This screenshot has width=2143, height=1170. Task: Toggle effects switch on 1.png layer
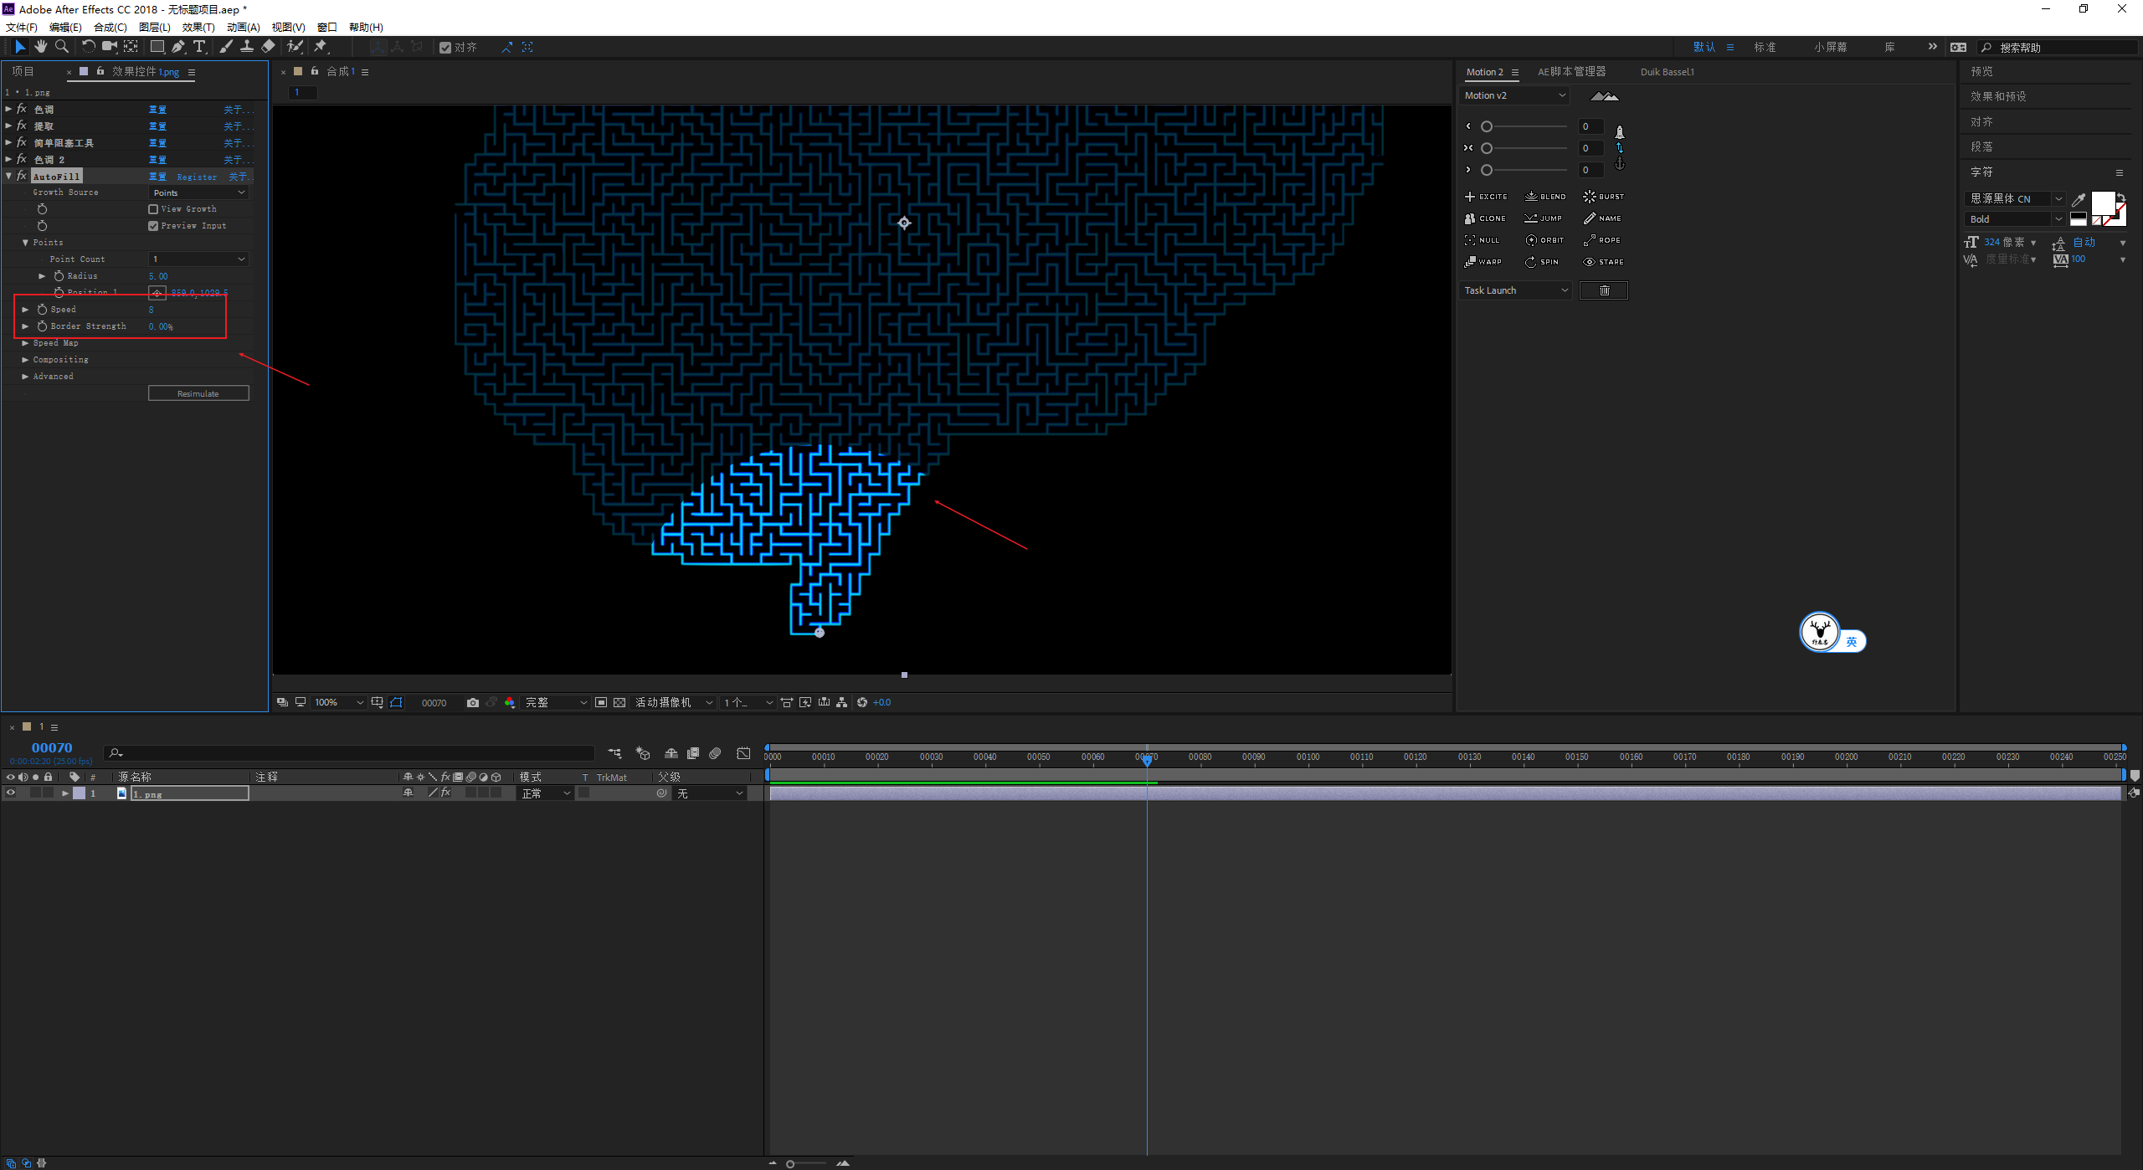point(446,793)
